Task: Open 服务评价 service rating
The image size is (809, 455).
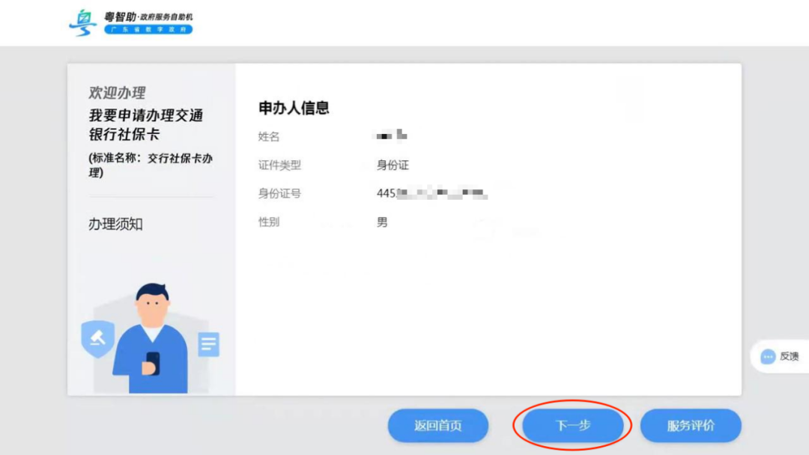Action: [x=691, y=425]
